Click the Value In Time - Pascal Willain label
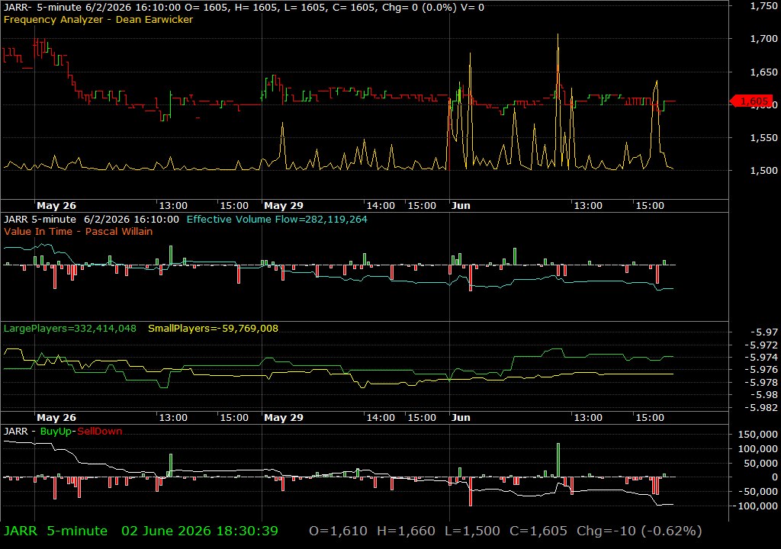This screenshot has width=781, height=549. pyautogui.click(x=79, y=231)
